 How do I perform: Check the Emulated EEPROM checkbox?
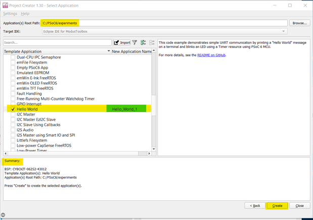click(13, 73)
